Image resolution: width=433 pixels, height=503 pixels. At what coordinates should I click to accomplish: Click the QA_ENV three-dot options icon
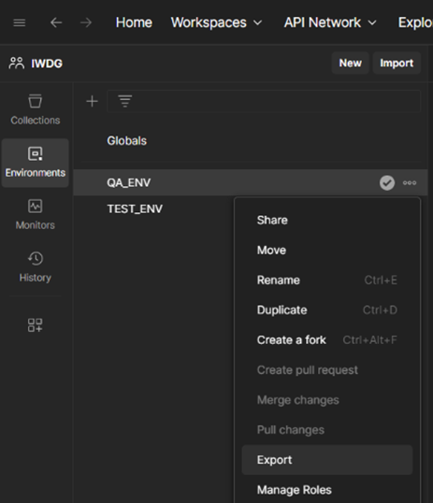pos(410,183)
